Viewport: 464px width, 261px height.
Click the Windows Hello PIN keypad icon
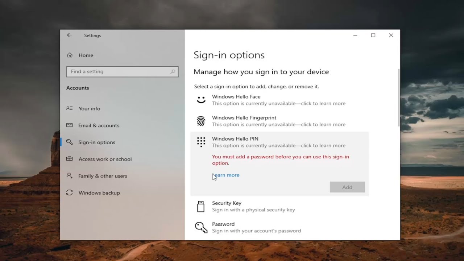point(201,142)
